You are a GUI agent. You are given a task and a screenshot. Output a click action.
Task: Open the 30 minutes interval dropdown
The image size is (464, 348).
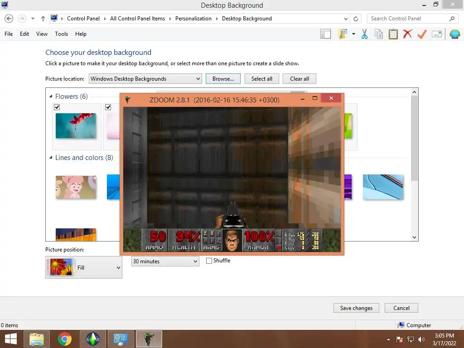click(x=165, y=261)
